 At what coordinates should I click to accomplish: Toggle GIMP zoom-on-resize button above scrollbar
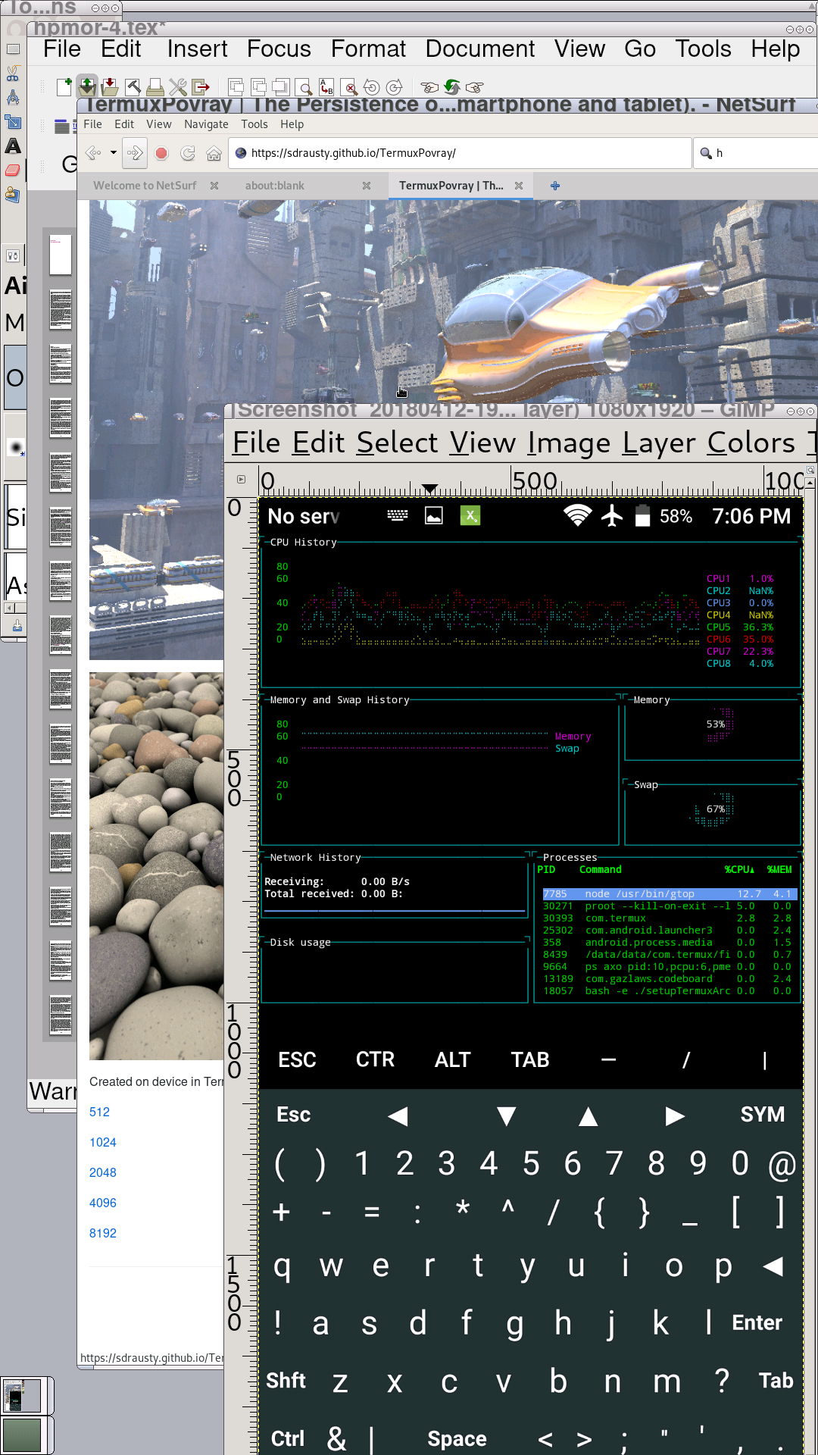point(810,471)
